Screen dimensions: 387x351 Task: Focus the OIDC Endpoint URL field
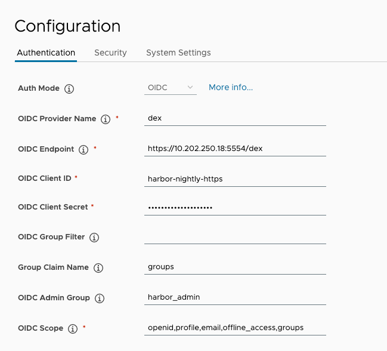pos(235,149)
